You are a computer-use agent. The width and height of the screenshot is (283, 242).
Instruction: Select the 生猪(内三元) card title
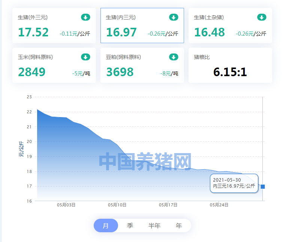click(x=121, y=17)
